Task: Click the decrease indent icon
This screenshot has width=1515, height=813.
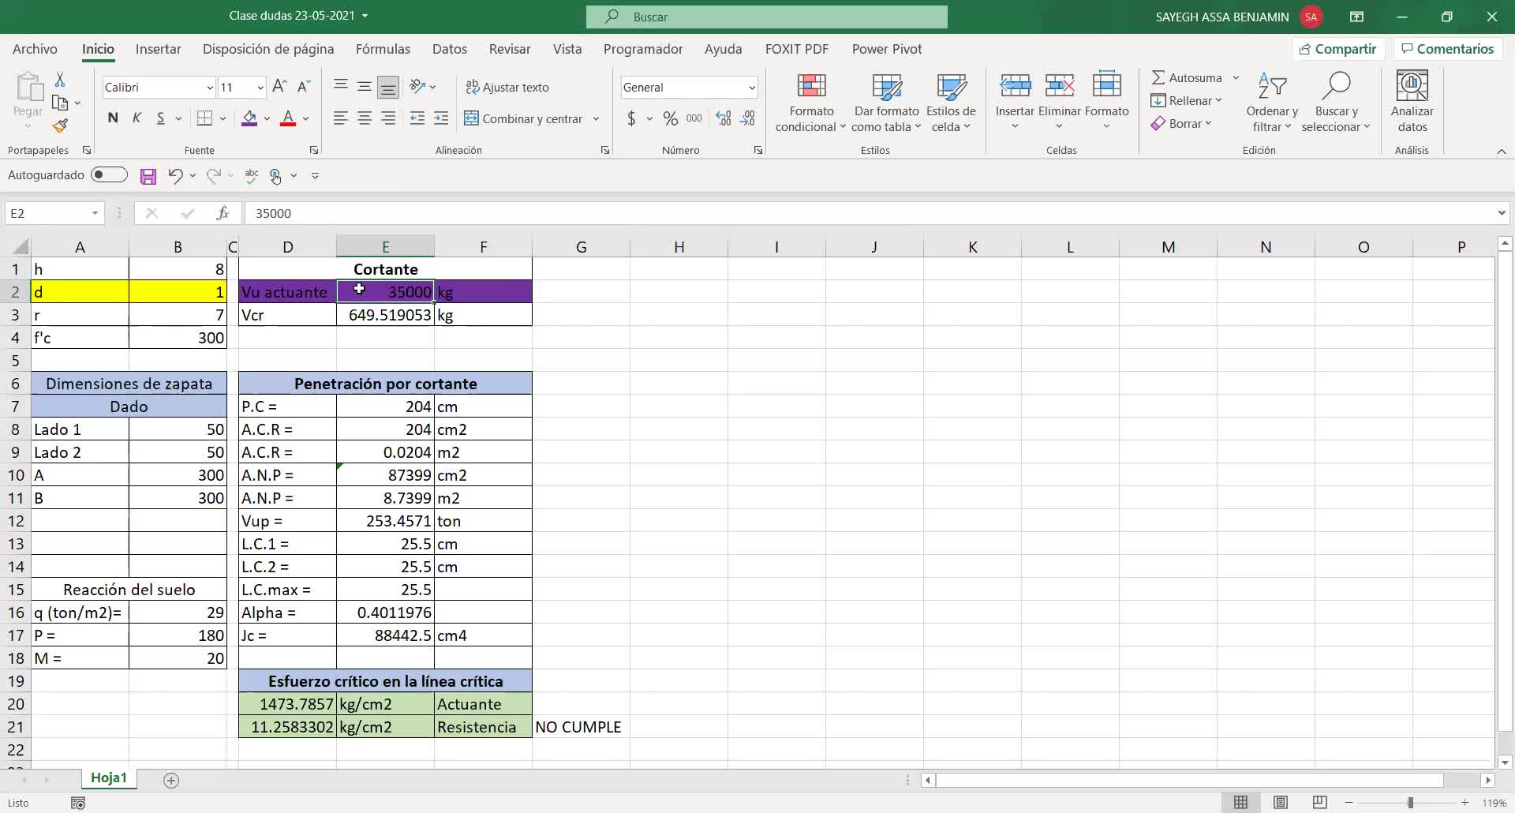Action: point(417,118)
